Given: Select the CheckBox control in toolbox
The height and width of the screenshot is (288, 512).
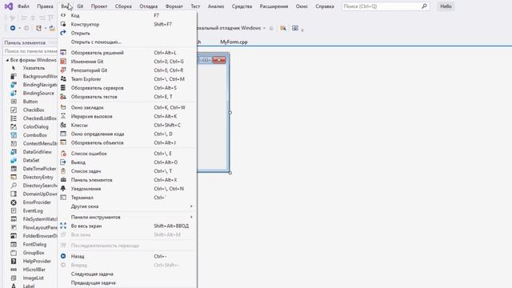Looking at the screenshot, I should 34,110.
